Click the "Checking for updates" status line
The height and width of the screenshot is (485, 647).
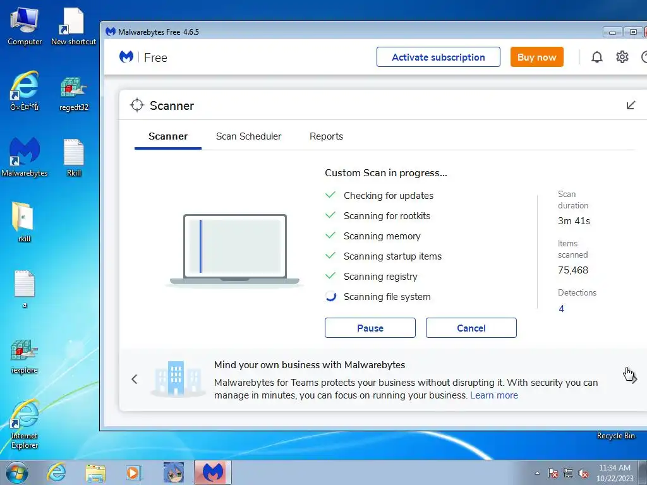389,196
